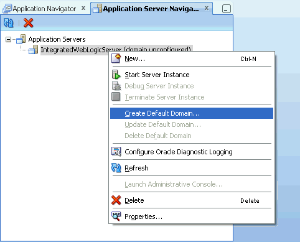Click the IntegratedWebLogicServer server icon

34,50
